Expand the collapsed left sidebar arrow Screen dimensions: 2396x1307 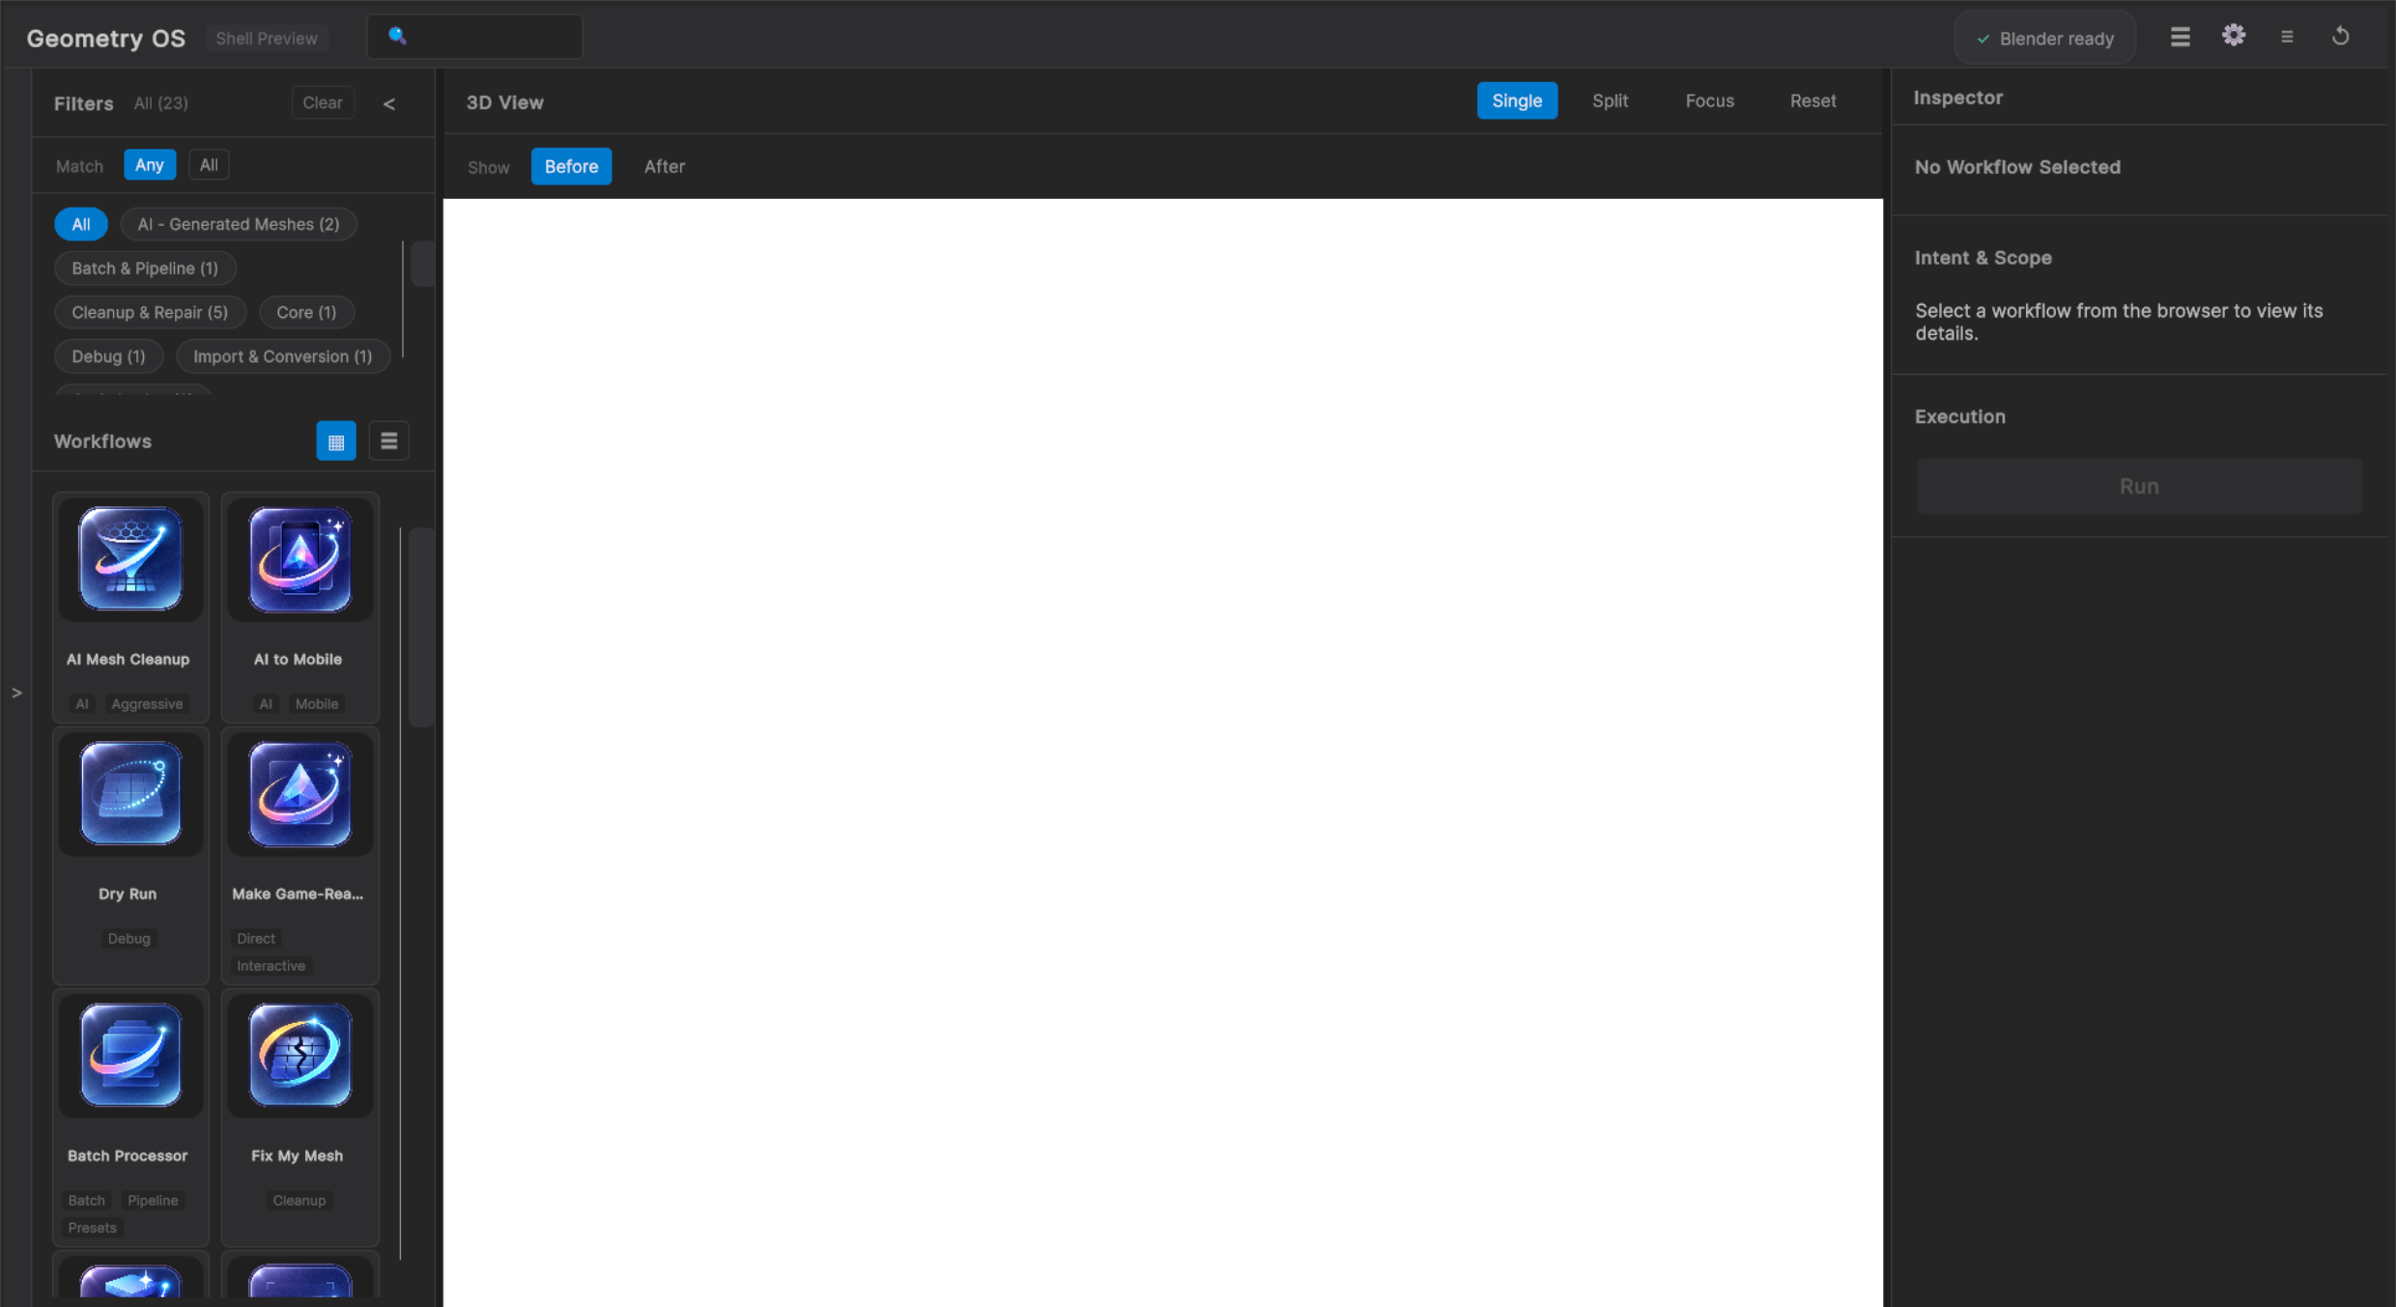click(16, 693)
